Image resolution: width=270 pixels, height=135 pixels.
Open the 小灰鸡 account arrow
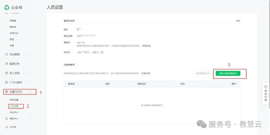pyautogui.click(x=30, y=127)
